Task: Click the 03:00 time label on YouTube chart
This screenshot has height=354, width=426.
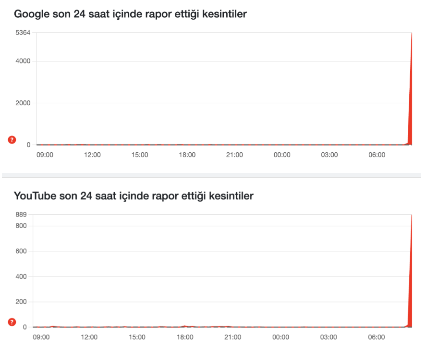Action: coord(329,337)
